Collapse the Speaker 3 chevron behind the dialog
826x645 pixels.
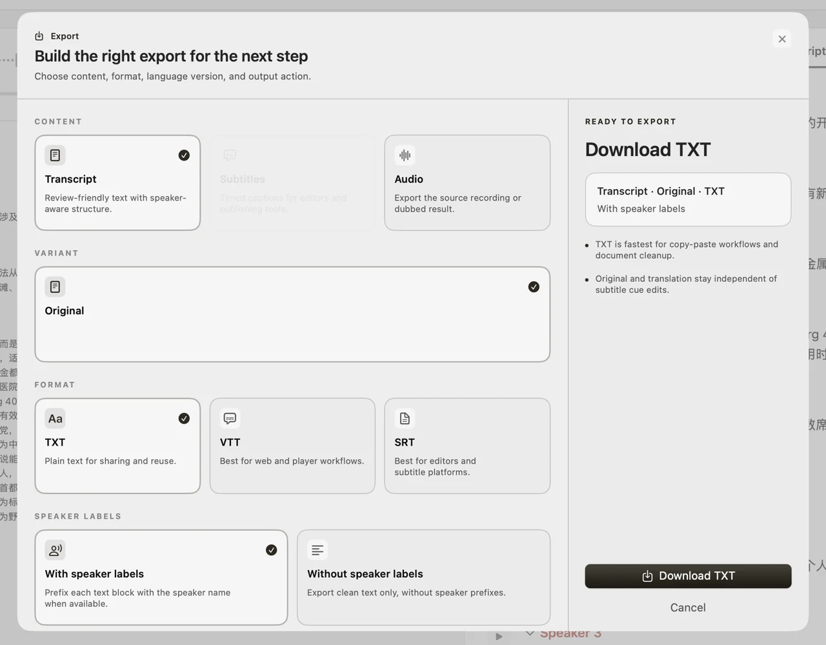(530, 633)
